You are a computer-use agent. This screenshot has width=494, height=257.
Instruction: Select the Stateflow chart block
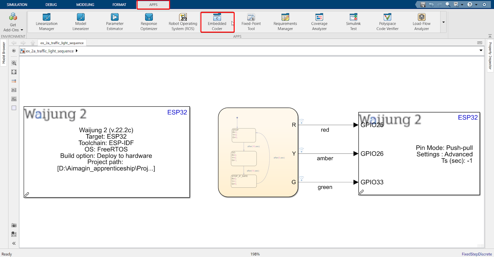coord(258,152)
